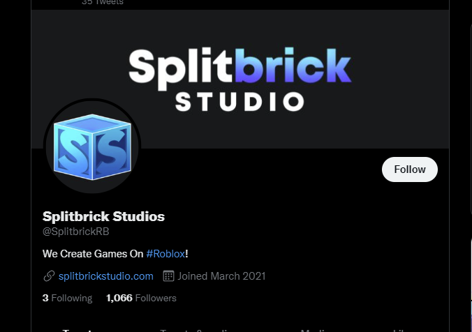
Task: Select the @SplitbrickRB handle text
Action: coord(76,232)
